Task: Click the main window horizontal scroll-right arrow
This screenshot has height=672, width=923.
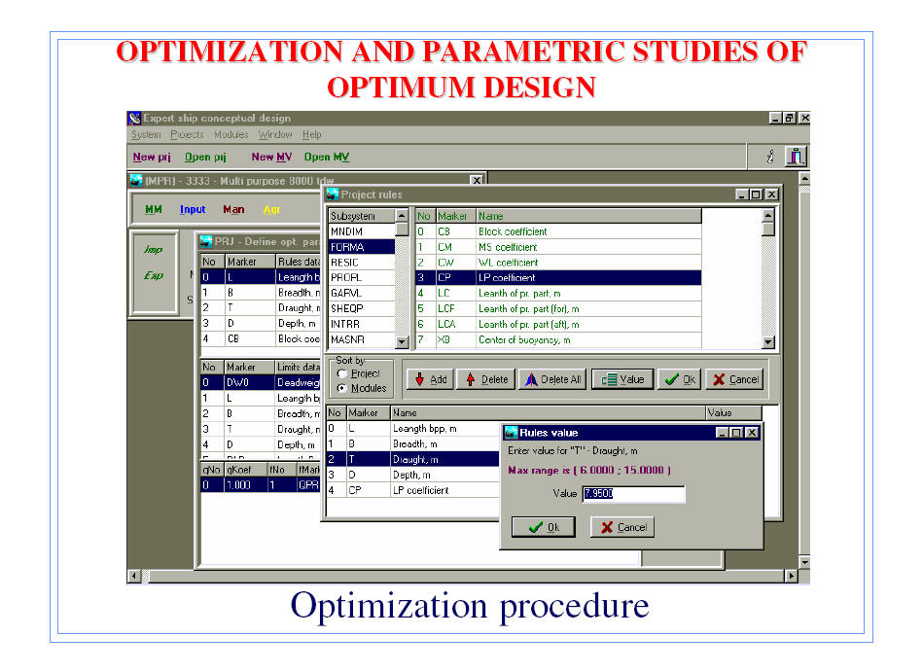Action: coord(791,576)
